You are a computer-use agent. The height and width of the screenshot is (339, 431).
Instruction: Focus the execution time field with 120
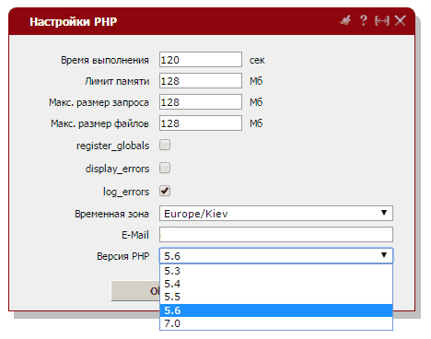[201, 60]
